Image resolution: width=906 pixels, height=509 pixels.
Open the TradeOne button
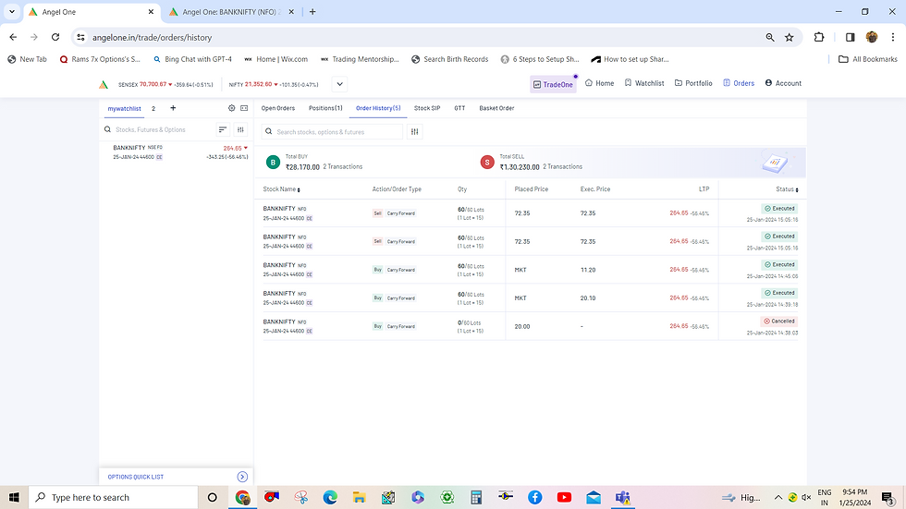click(553, 84)
